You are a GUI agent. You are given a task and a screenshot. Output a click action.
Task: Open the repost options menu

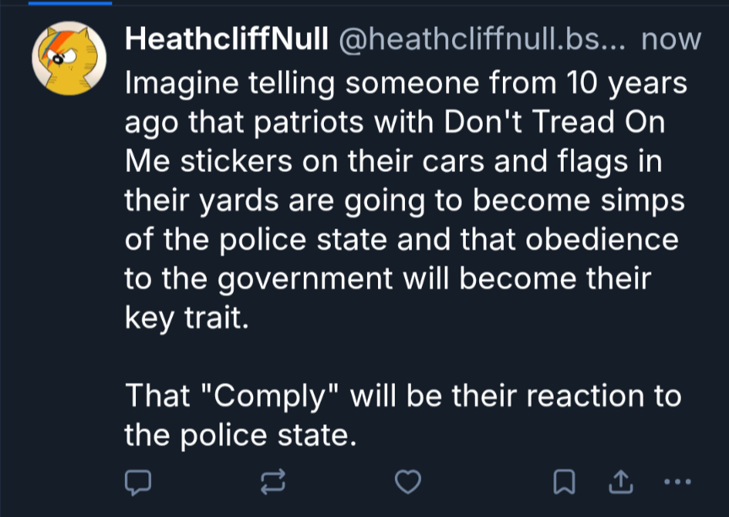click(x=273, y=482)
